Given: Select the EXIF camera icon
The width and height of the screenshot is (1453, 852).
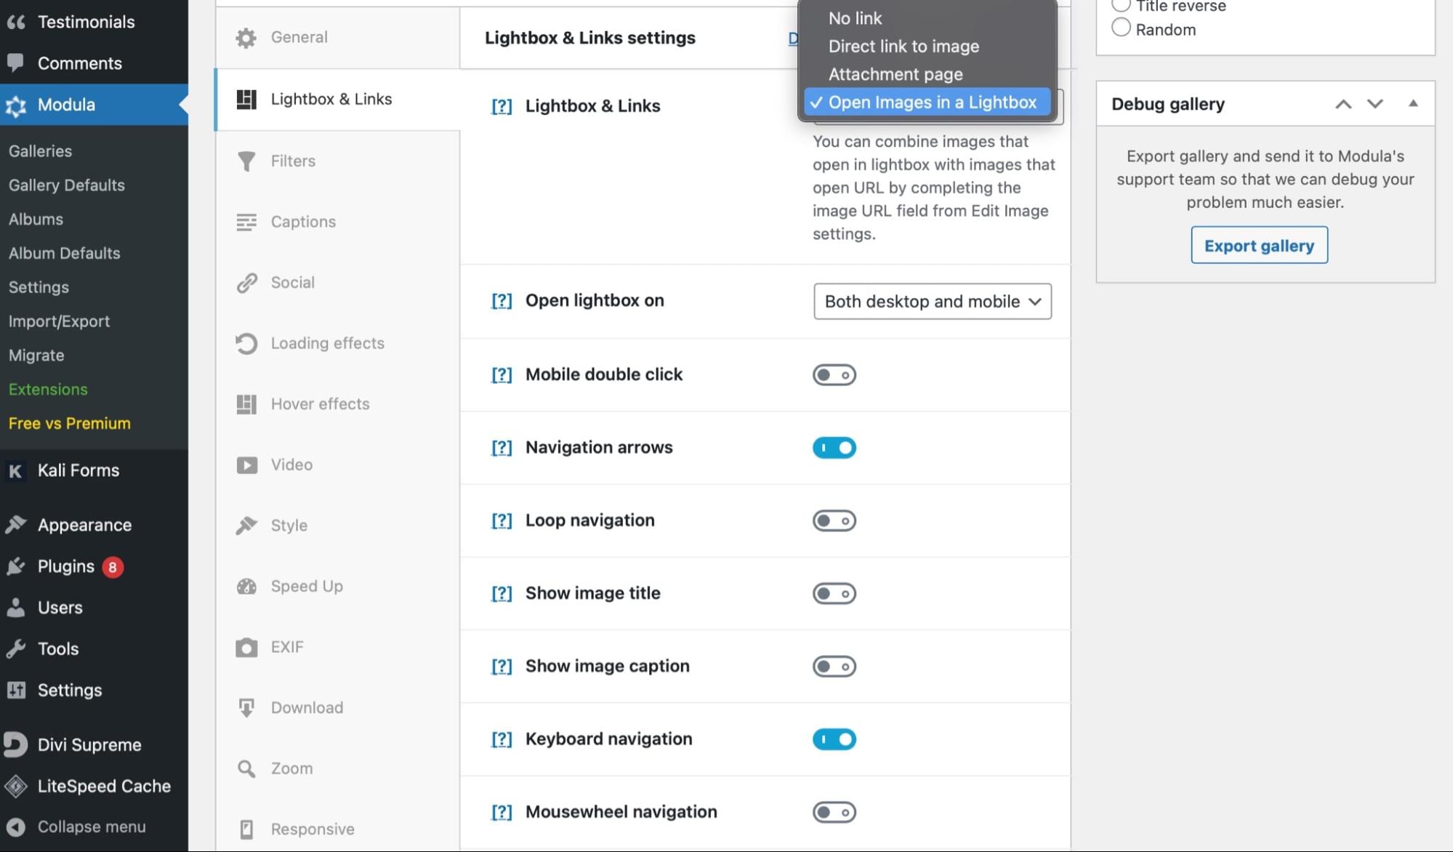Looking at the screenshot, I should pyautogui.click(x=246, y=647).
